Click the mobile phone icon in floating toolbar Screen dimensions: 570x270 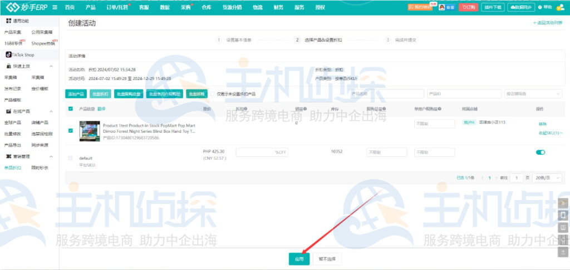[x=563, y=216]
